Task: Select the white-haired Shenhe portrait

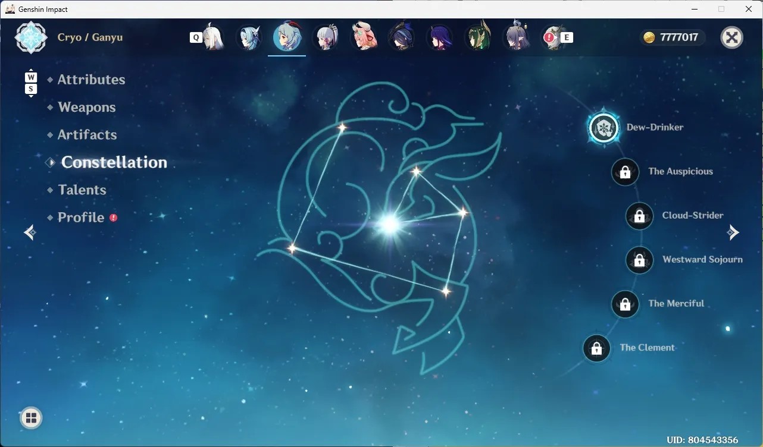Action: (x=213, y=37)
